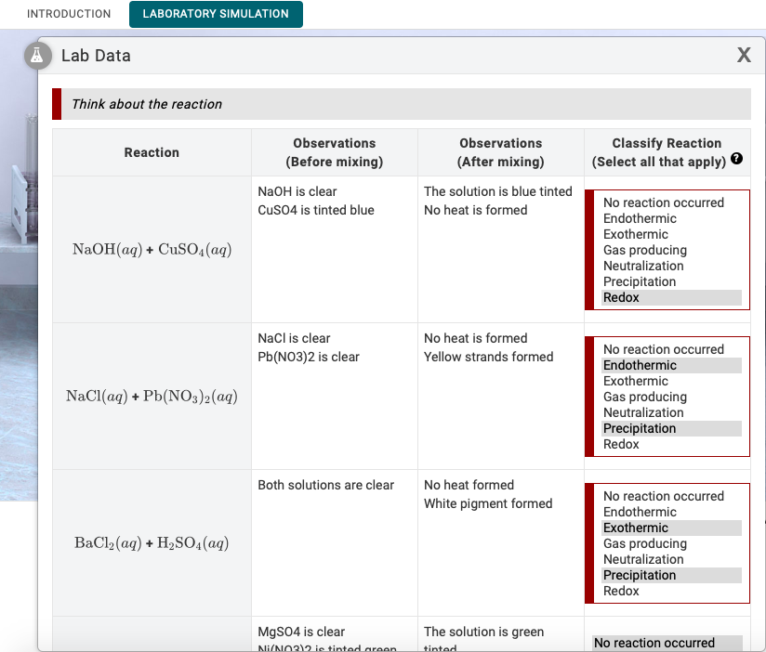
Task: Deselect Endothermic for NaCl + Pb(NO3)2
Action: [671, 366]
